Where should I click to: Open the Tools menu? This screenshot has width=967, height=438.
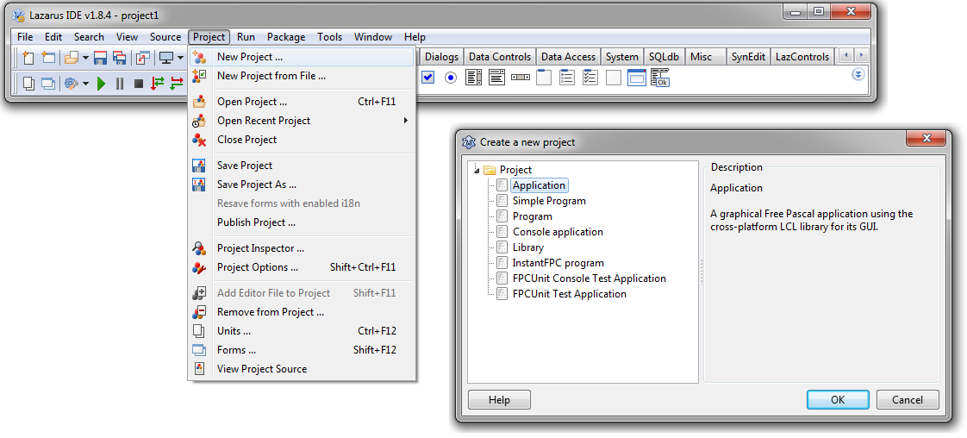330,37
